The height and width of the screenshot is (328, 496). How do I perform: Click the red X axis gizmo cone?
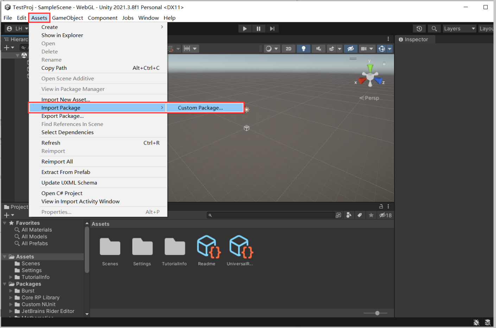(x=362, y=81)
